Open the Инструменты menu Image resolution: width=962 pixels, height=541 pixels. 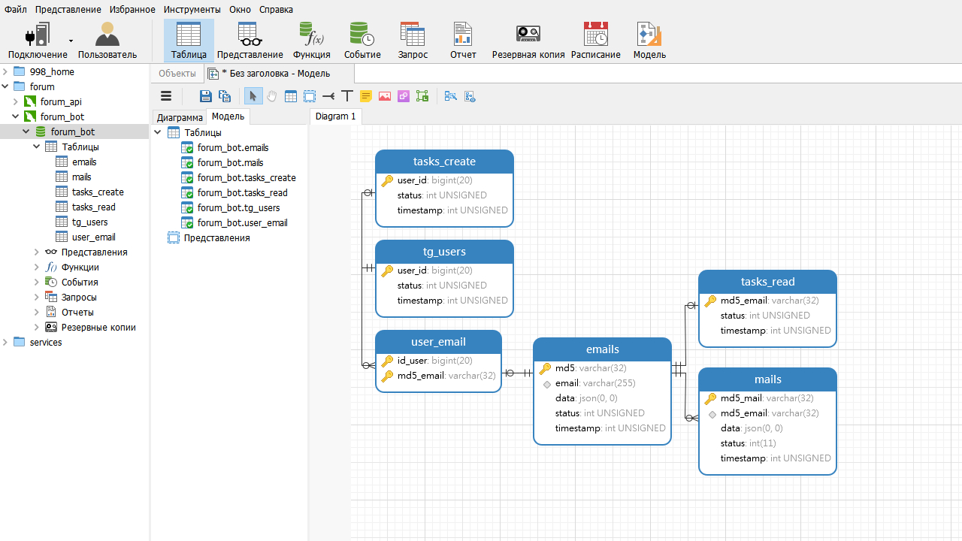coord(192,9)
